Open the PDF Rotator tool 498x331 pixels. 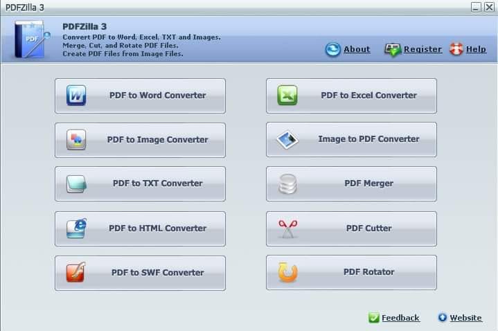click(351, 272)
